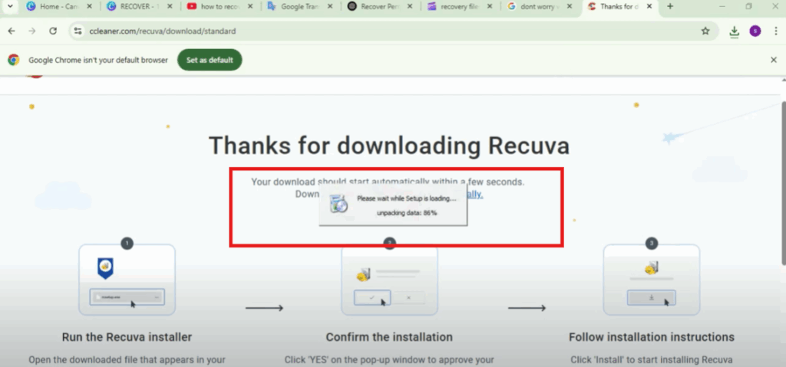786x367 pixels.
Task: Click Set as default button
Action: pos(210,60)
